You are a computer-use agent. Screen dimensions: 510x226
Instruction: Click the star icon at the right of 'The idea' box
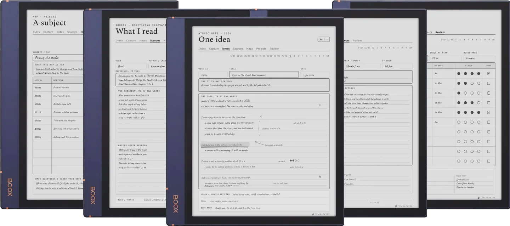tap(320, 105)
